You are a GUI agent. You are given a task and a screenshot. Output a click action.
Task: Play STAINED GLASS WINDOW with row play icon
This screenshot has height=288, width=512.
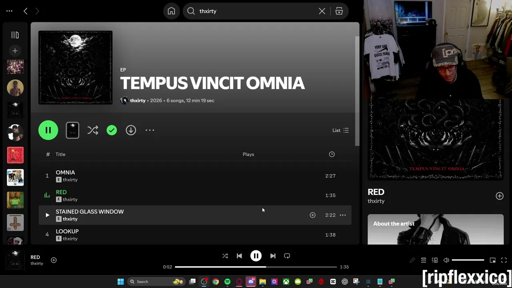47,215
